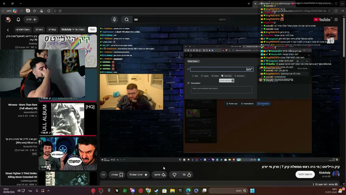
Task: Go to the YouTube home logo
Action: pyautogui.click(x=322, y=19)
